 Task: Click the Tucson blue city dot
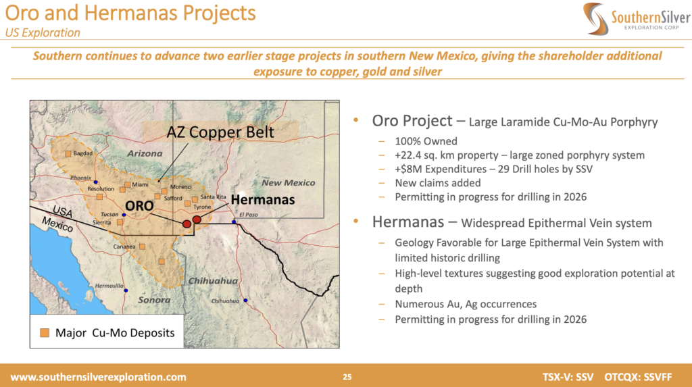pos(124,215)
